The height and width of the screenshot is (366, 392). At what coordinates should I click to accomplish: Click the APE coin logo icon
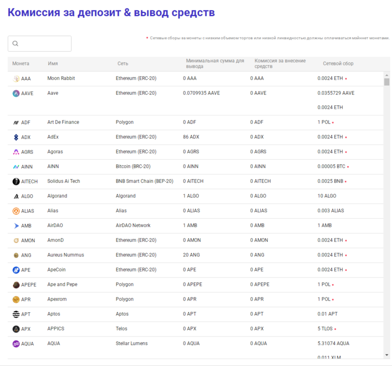[x=16, y=270]
